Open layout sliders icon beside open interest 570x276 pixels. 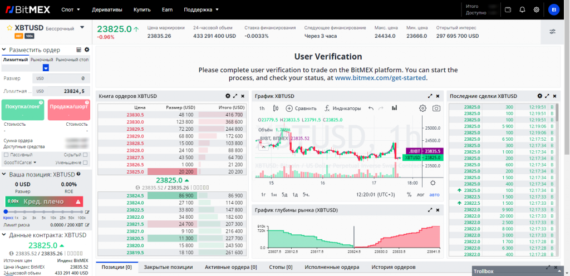(x=552, y=31)
